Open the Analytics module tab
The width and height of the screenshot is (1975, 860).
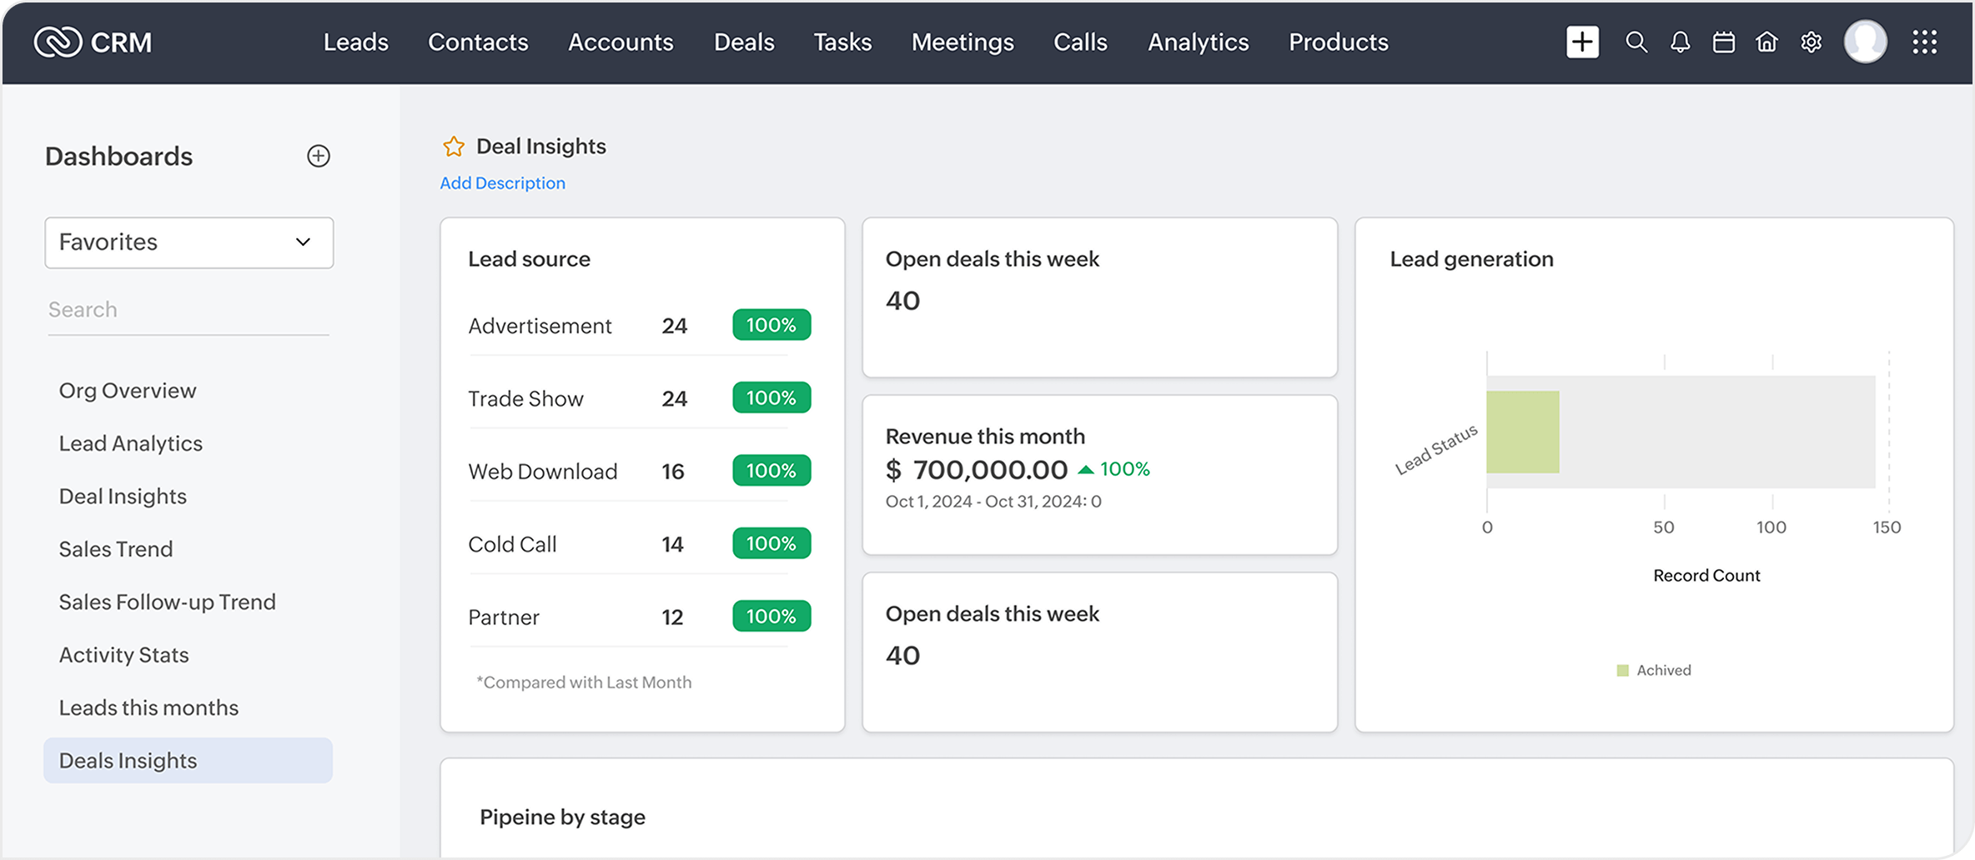(1199, 42)
